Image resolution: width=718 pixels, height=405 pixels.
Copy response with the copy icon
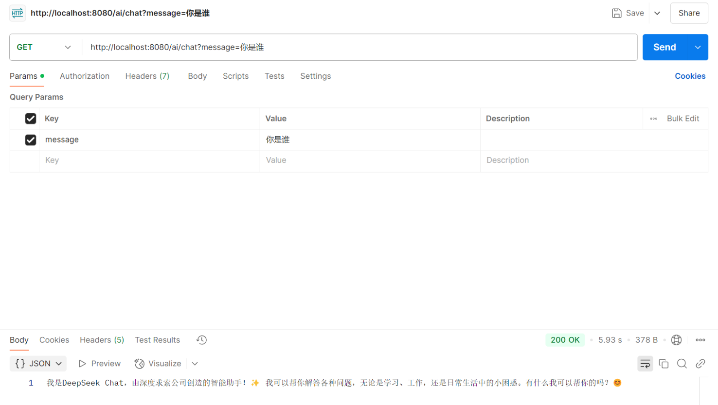point(664,364)
